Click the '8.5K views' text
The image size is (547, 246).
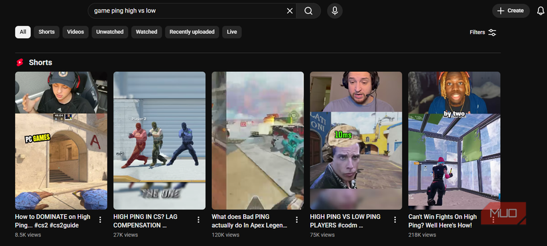(x=28, y=235)
